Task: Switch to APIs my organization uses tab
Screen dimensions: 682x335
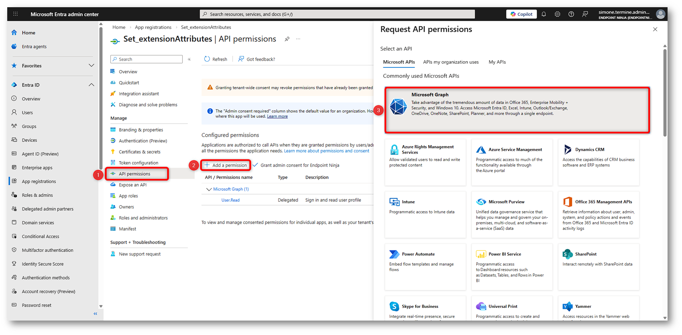Action: [451, 62]
